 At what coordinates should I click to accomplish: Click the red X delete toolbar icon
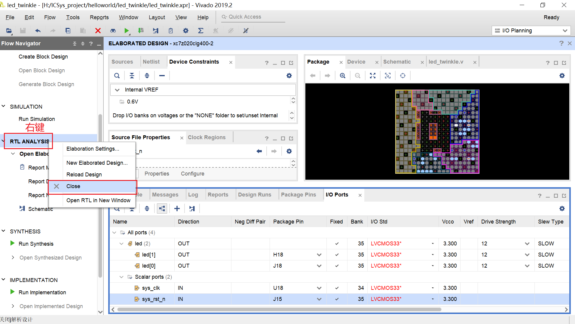pos(98,31)
